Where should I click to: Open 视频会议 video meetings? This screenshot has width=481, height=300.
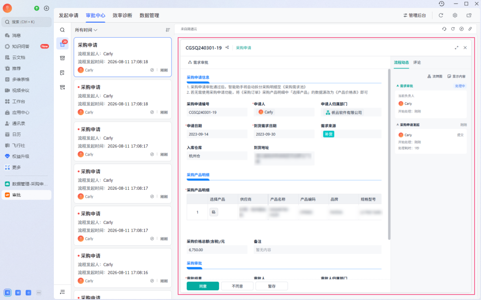point(26,91)
